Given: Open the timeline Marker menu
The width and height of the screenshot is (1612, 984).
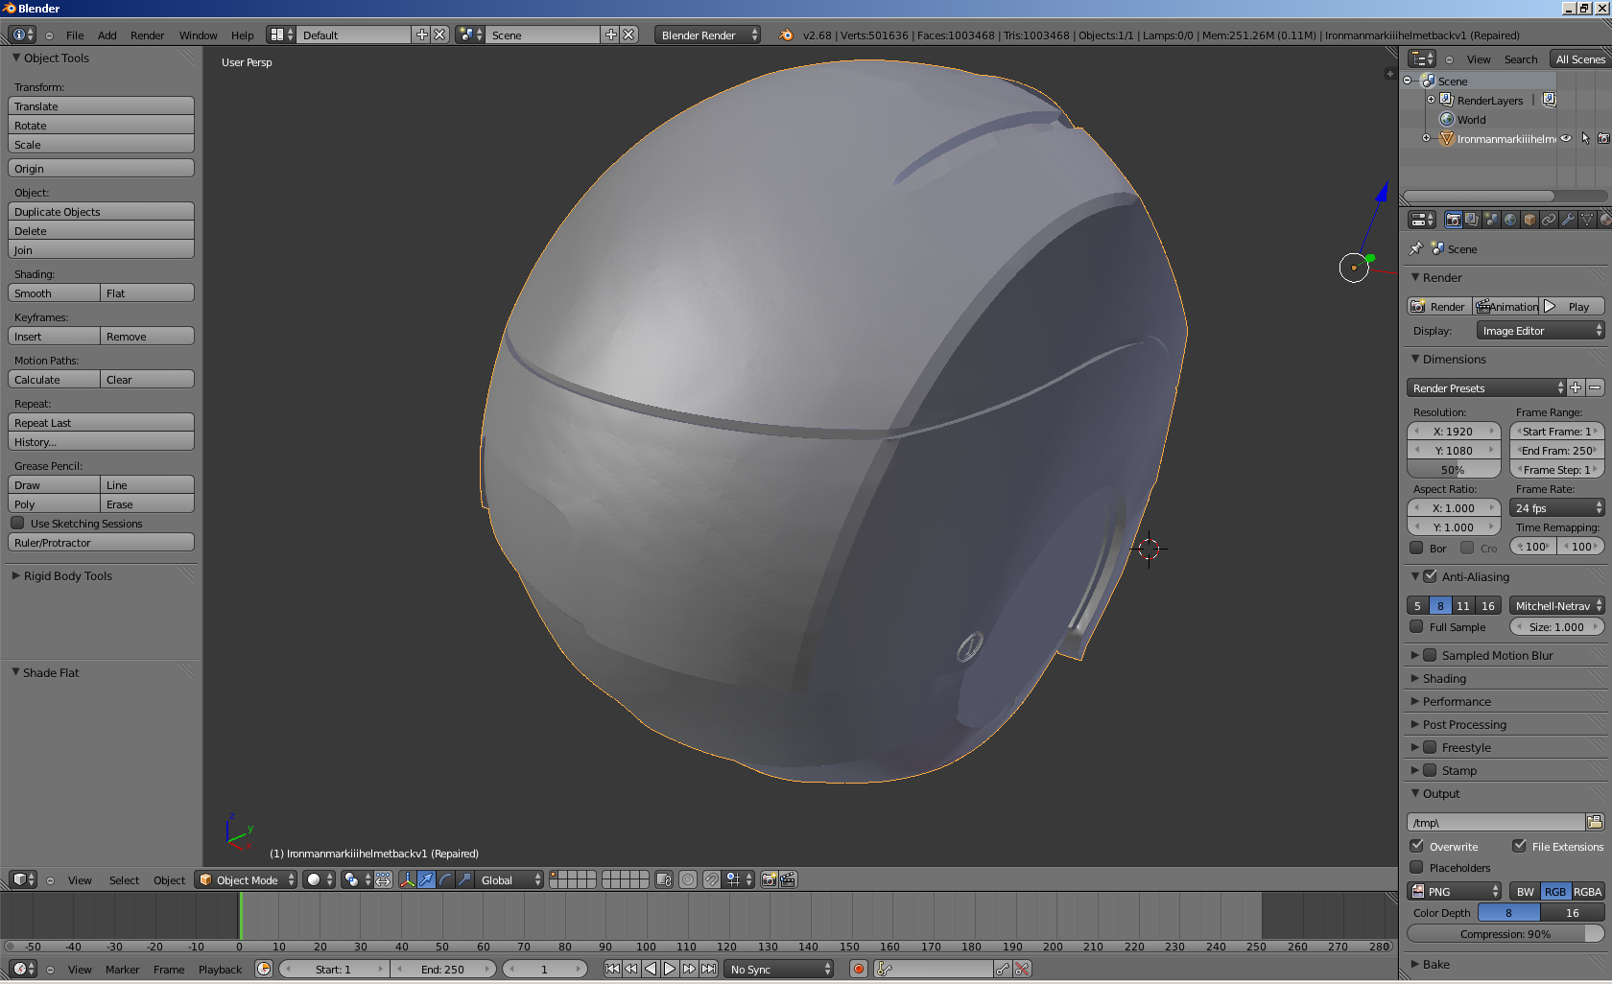Looking at the screenshot, I should [x=122, y=969].
